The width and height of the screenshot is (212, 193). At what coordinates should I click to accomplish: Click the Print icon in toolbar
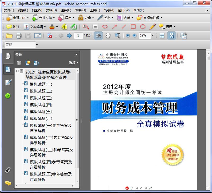point(19,36)
